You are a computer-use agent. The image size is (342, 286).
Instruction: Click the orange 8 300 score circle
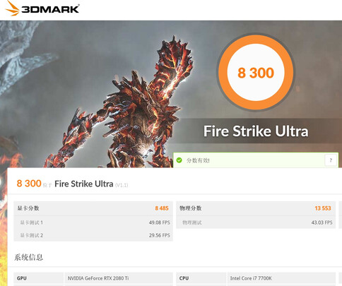256,73
